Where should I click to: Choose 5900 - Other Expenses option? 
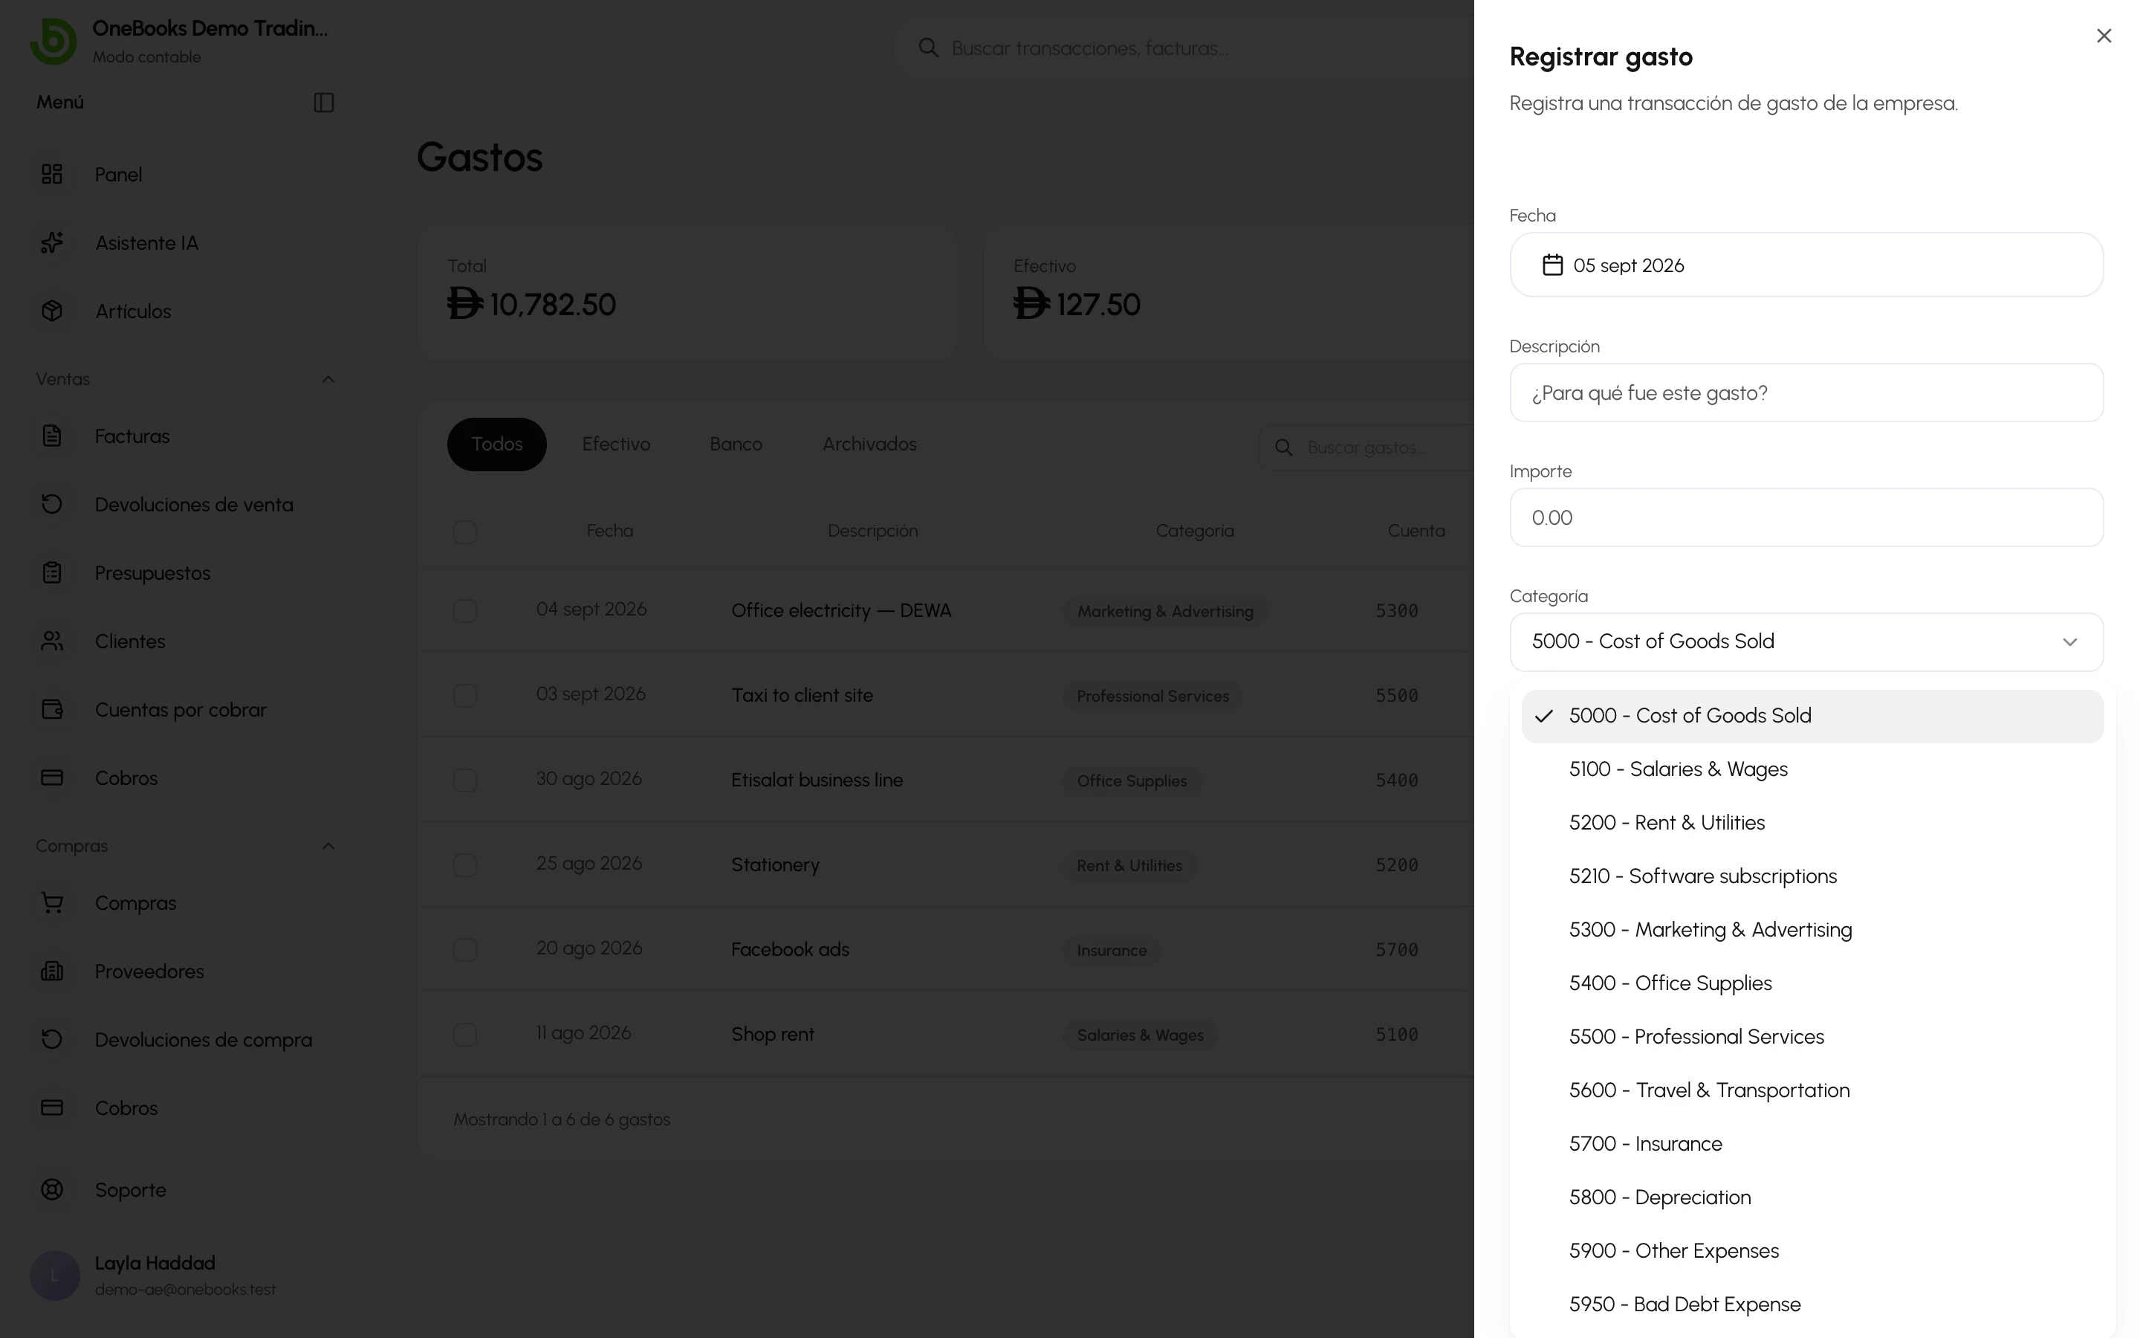[x=1812, y=1250]
